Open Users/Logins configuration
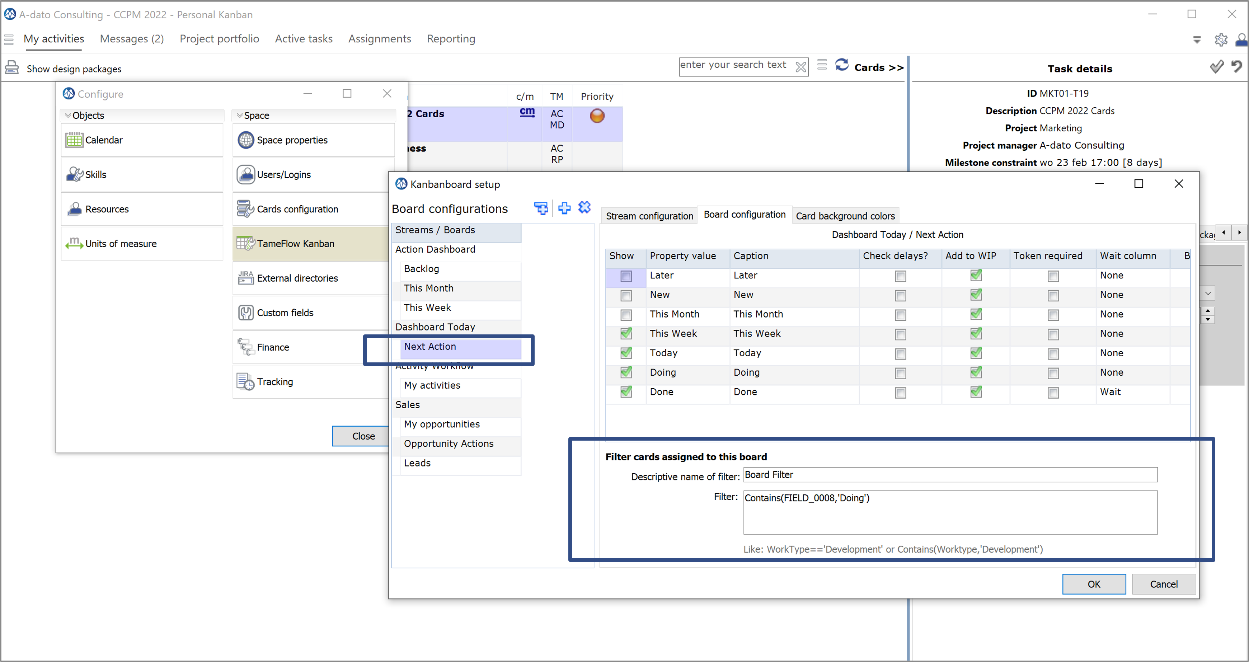The image size is (1249, 662). 313,175
